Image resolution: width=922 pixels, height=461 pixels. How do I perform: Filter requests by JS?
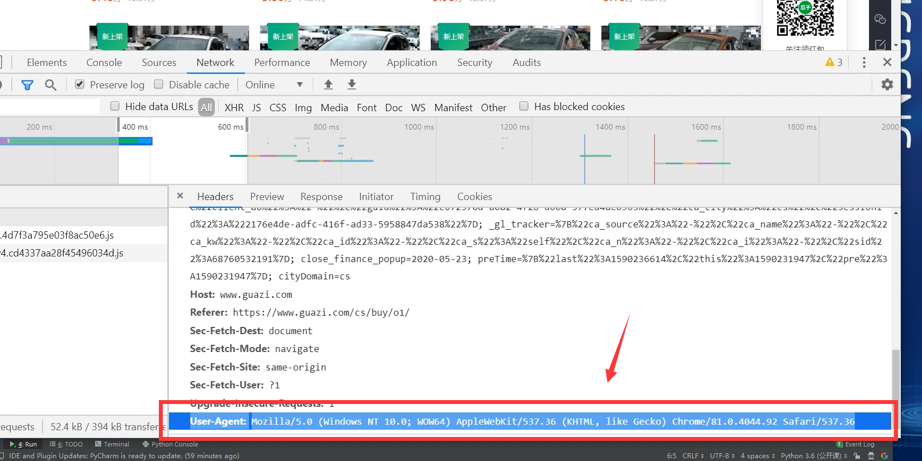pyautogui.click(x=256, y=107)
